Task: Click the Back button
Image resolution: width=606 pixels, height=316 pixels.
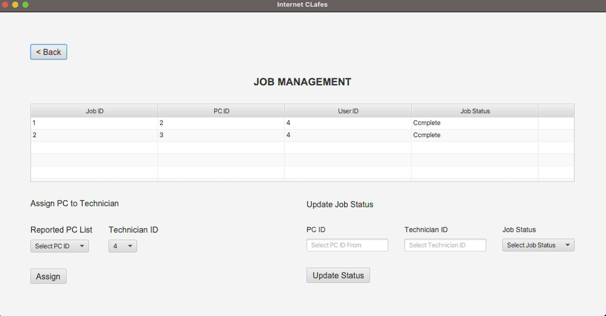Action: [x=48, y=52]
